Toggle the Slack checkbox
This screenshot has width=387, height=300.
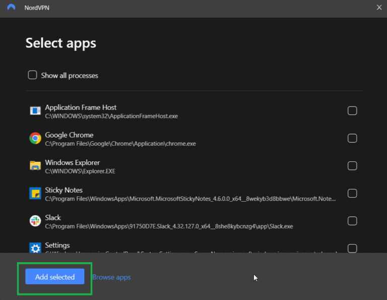point(352,221)
